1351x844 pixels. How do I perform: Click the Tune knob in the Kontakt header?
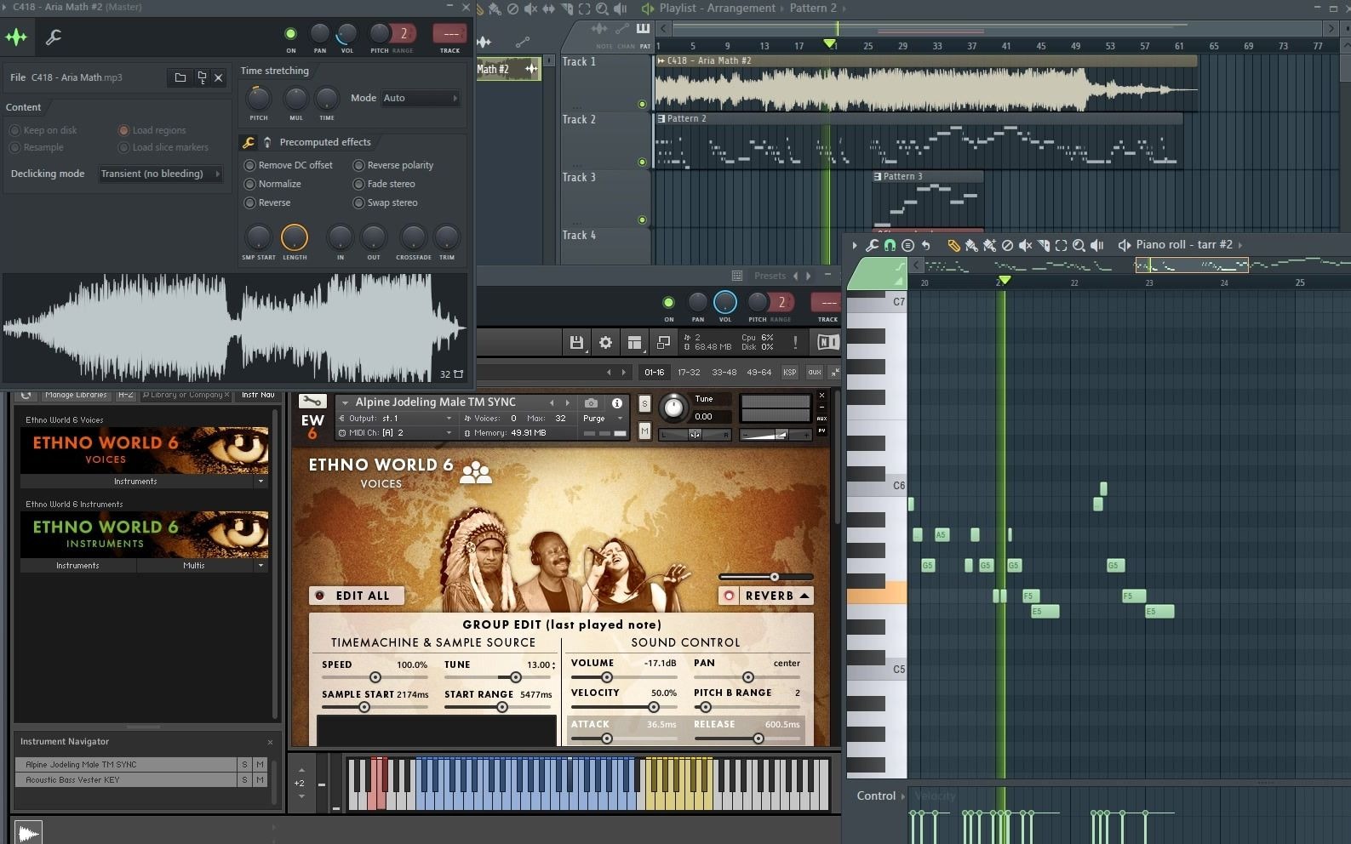pyautogui.click(x=673, y=408)
